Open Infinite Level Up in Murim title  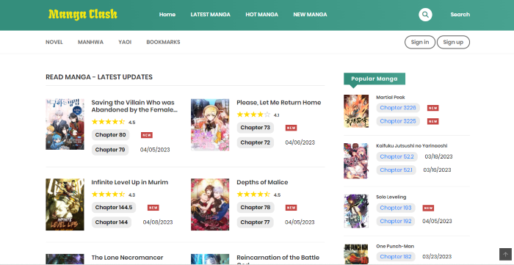[130, 182]
